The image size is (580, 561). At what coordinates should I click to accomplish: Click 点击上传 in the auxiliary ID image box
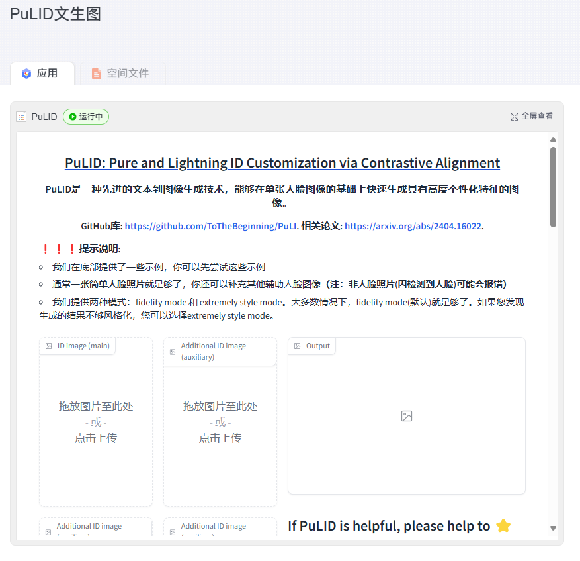tap(219, 438)
